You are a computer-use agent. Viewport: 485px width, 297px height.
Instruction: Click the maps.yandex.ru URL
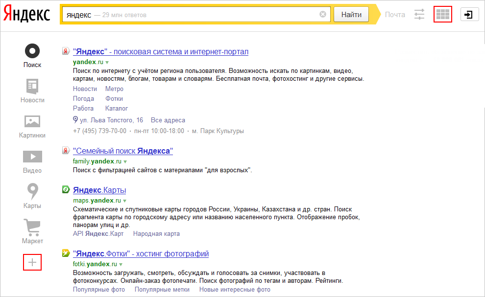[x=97, y=200]
